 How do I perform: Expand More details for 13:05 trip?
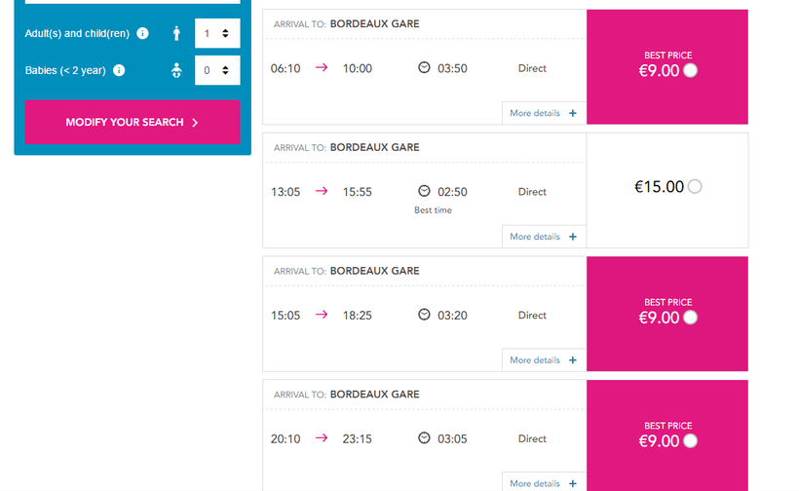tap(544, 237)
